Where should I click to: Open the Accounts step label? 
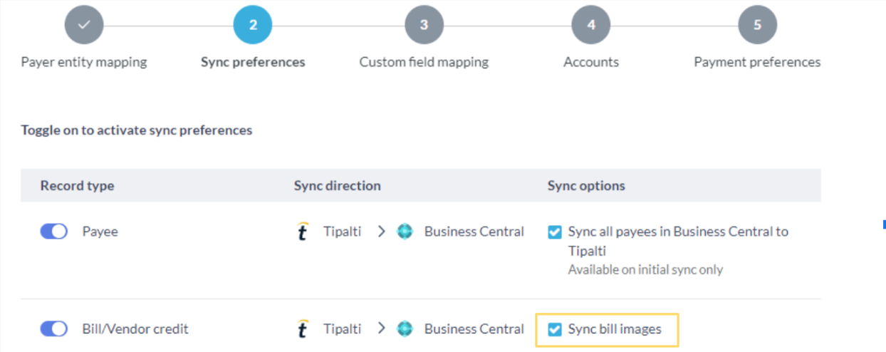(591, 62)
